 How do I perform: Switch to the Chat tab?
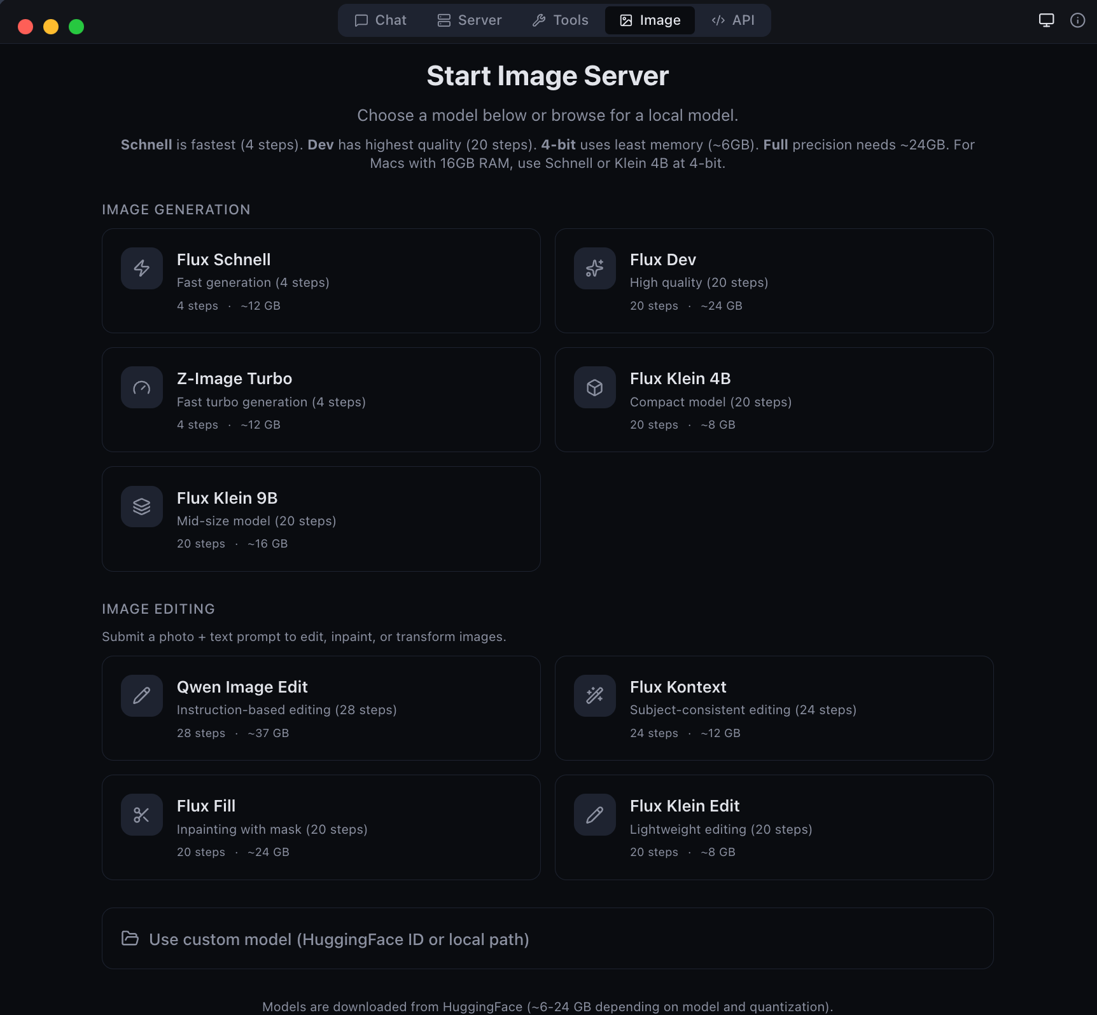[381, 20]
